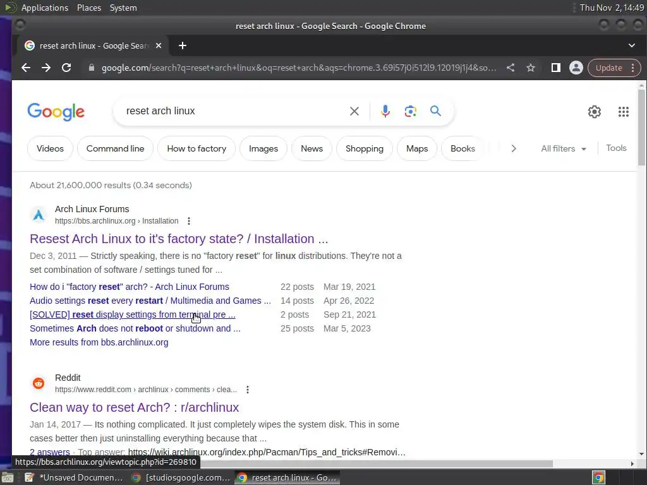Close the reset arch linux tab

pyautogui.click(x=159, y=45)
